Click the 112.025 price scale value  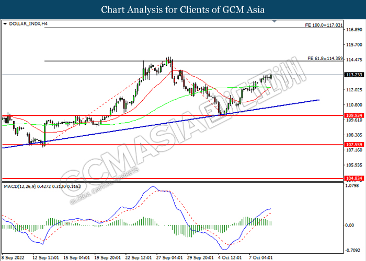pyautogui.click(x=354, y=90)
